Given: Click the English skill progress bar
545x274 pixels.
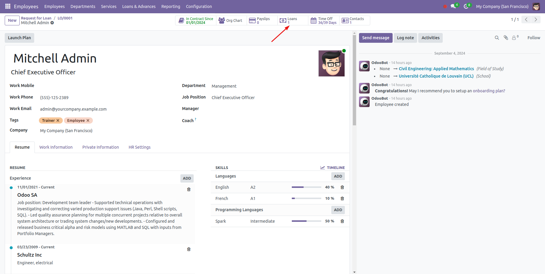Looking at the screenshot, I should pyautogui.click(x=306, y=187).
